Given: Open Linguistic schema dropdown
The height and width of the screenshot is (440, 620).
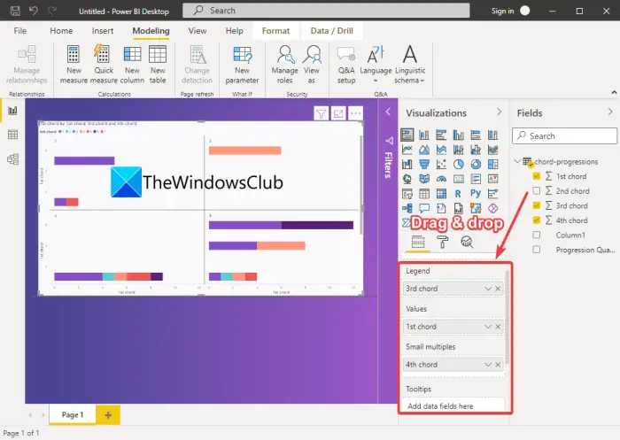Looking at the screenshot, I should pyautogui.click(x=410, y=65).
